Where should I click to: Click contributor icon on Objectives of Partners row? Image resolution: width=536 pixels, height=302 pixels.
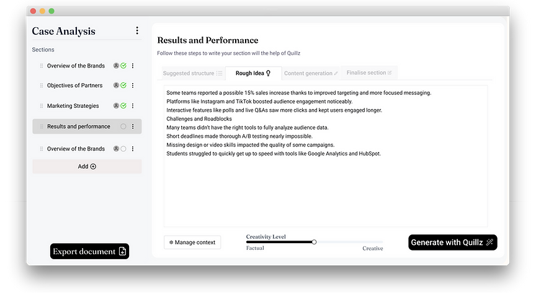tap(116, 86)
